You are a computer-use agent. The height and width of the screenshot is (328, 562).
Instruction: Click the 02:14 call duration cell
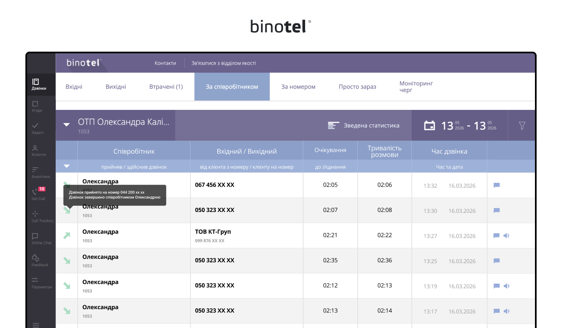coord(385,311)
